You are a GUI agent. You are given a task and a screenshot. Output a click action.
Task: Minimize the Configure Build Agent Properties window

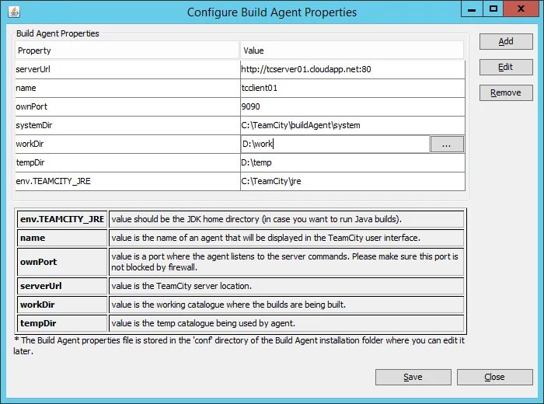[x=472, y=9]
